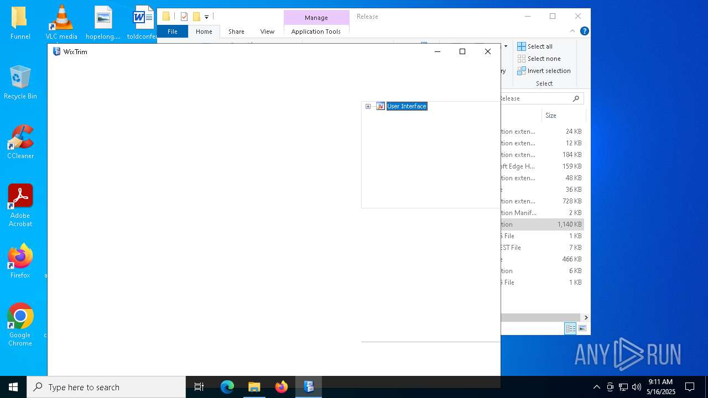Launch CCleaner from desktop
The height and width of the screenshot is (398, 708).
20,142
